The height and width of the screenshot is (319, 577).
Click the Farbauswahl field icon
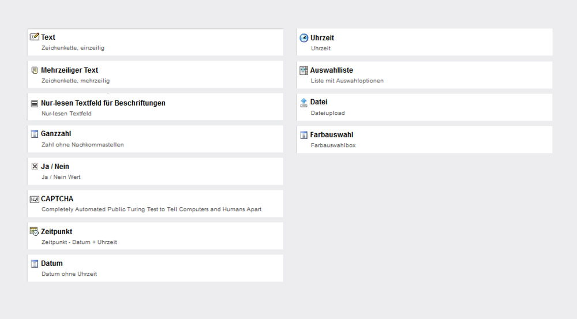tap(304, 136)
